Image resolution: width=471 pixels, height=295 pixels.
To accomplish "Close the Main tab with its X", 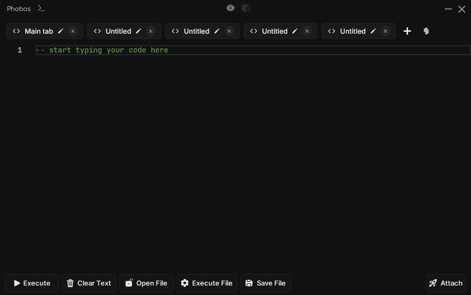I will coord(73,31).
